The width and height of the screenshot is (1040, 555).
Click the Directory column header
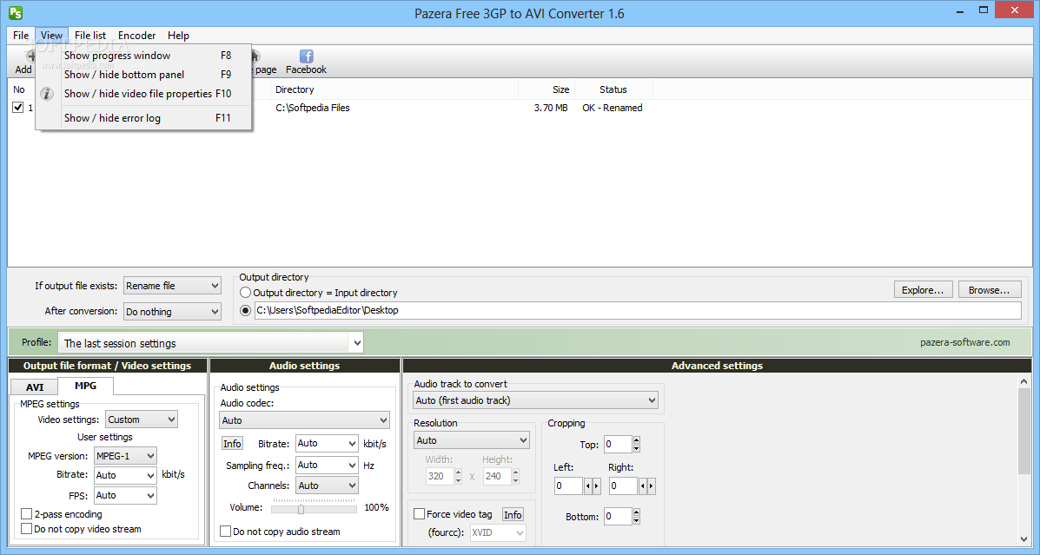tap(394, 89)
